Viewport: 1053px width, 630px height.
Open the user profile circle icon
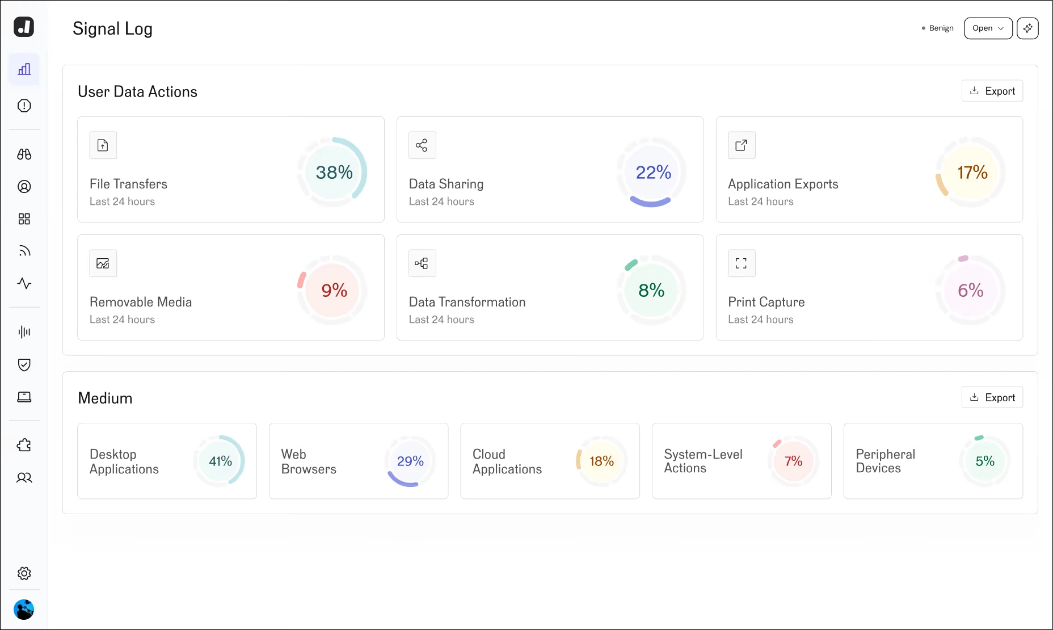(24, 187)
